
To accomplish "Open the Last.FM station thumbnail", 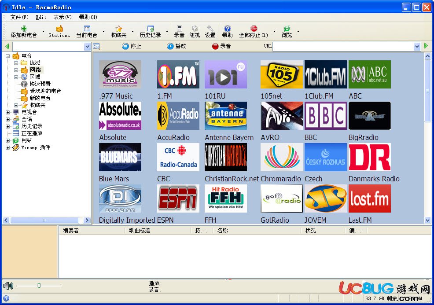I will point(370,198).
